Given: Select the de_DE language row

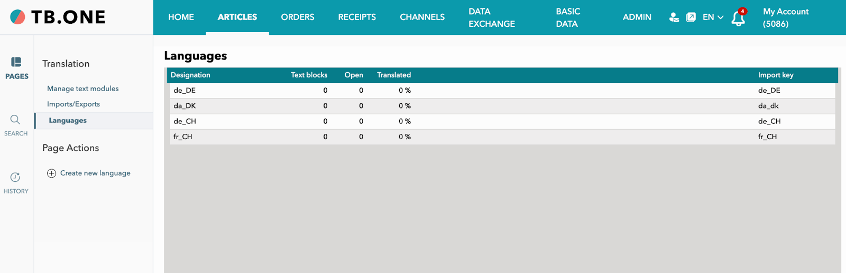Looking at the screenshot, I should click(185, 91).
